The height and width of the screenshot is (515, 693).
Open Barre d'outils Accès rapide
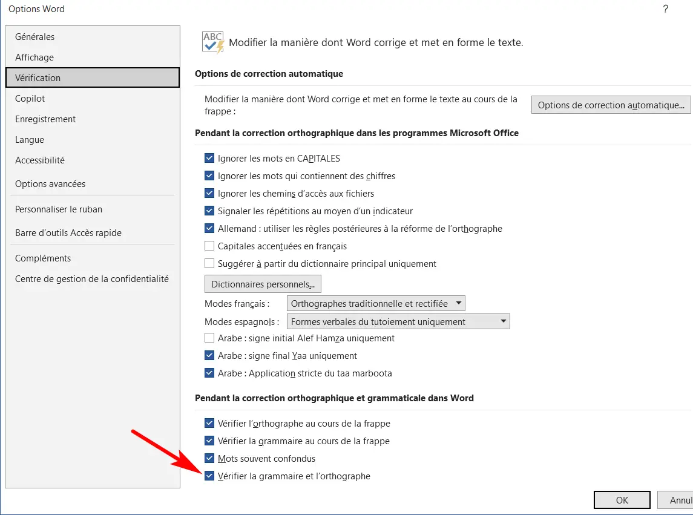coord(93,233)
